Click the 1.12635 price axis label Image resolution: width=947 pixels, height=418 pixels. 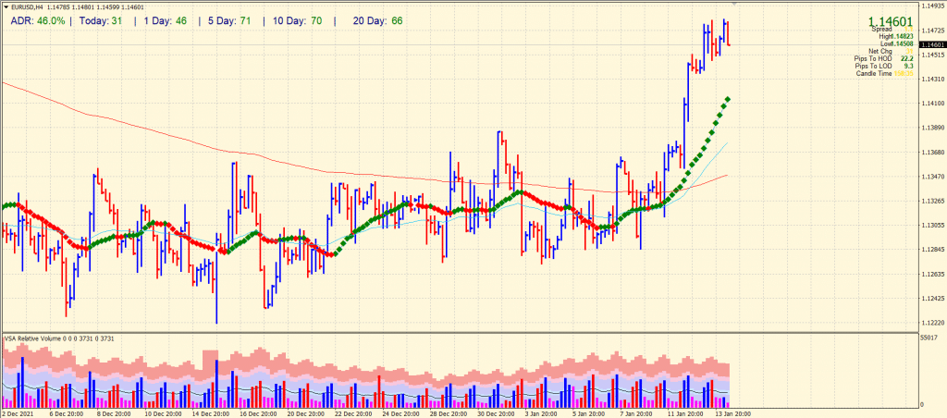932,274
